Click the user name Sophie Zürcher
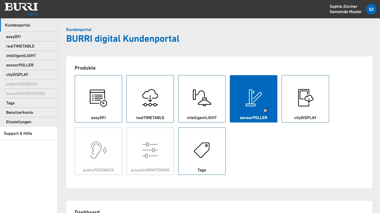The image size is (380, 213). coord(343,7)
